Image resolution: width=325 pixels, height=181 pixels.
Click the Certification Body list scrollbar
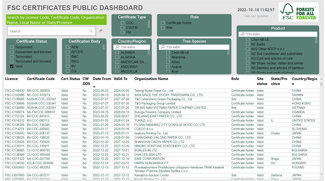(104, 47)
